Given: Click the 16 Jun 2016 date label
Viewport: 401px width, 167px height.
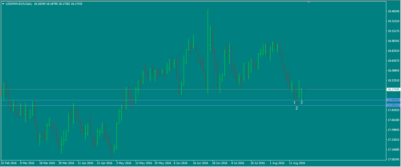Looking at the screenshot, I should point(201,163).
